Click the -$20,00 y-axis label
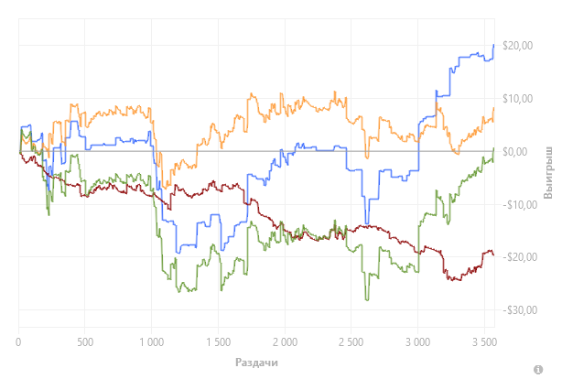This screenshot has width=562, height=379. point(520,256)
